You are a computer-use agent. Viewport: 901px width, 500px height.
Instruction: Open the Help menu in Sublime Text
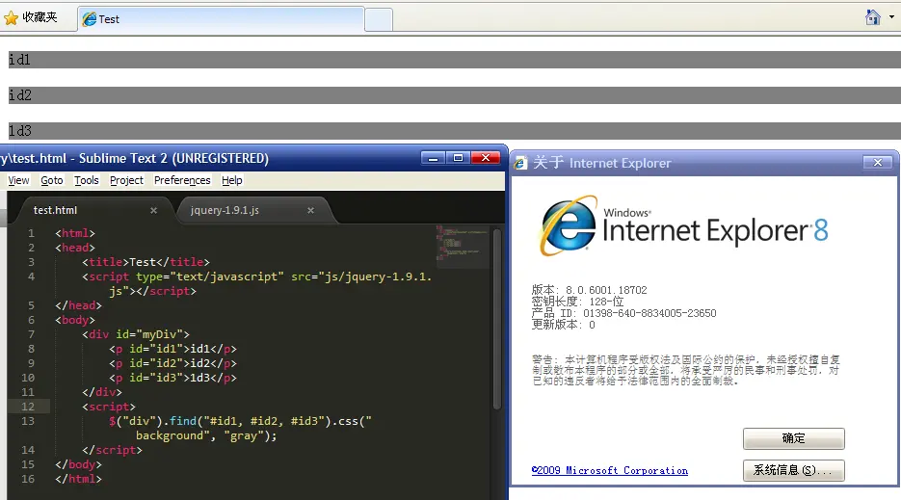coord(231,180)
